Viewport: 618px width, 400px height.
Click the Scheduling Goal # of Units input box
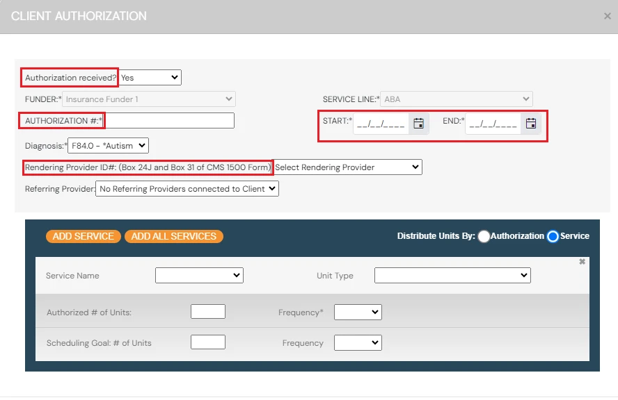pos(207,342)
